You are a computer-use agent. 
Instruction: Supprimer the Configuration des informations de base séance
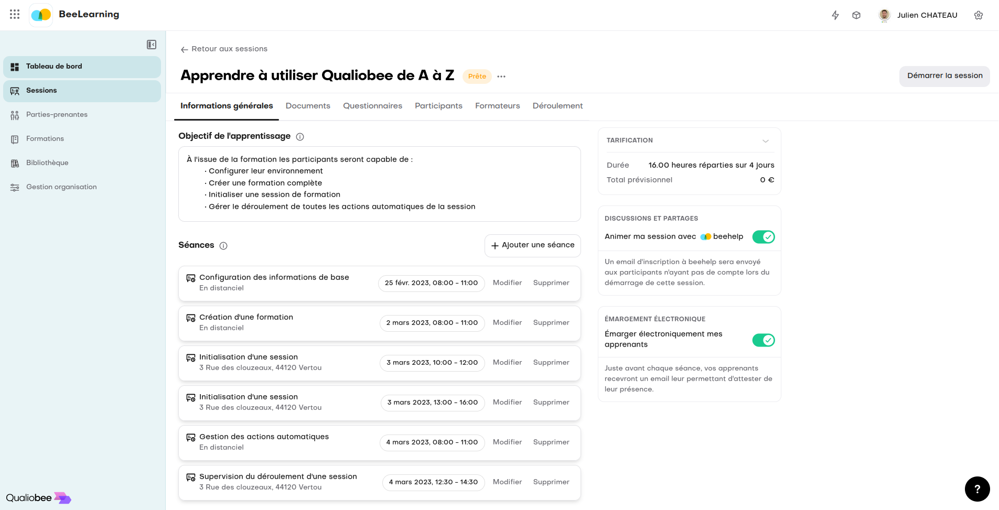(x=551, y=283)
